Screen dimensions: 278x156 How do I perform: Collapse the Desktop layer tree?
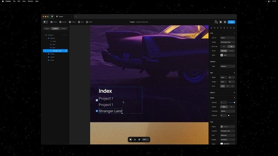click(x=44, y=35)
